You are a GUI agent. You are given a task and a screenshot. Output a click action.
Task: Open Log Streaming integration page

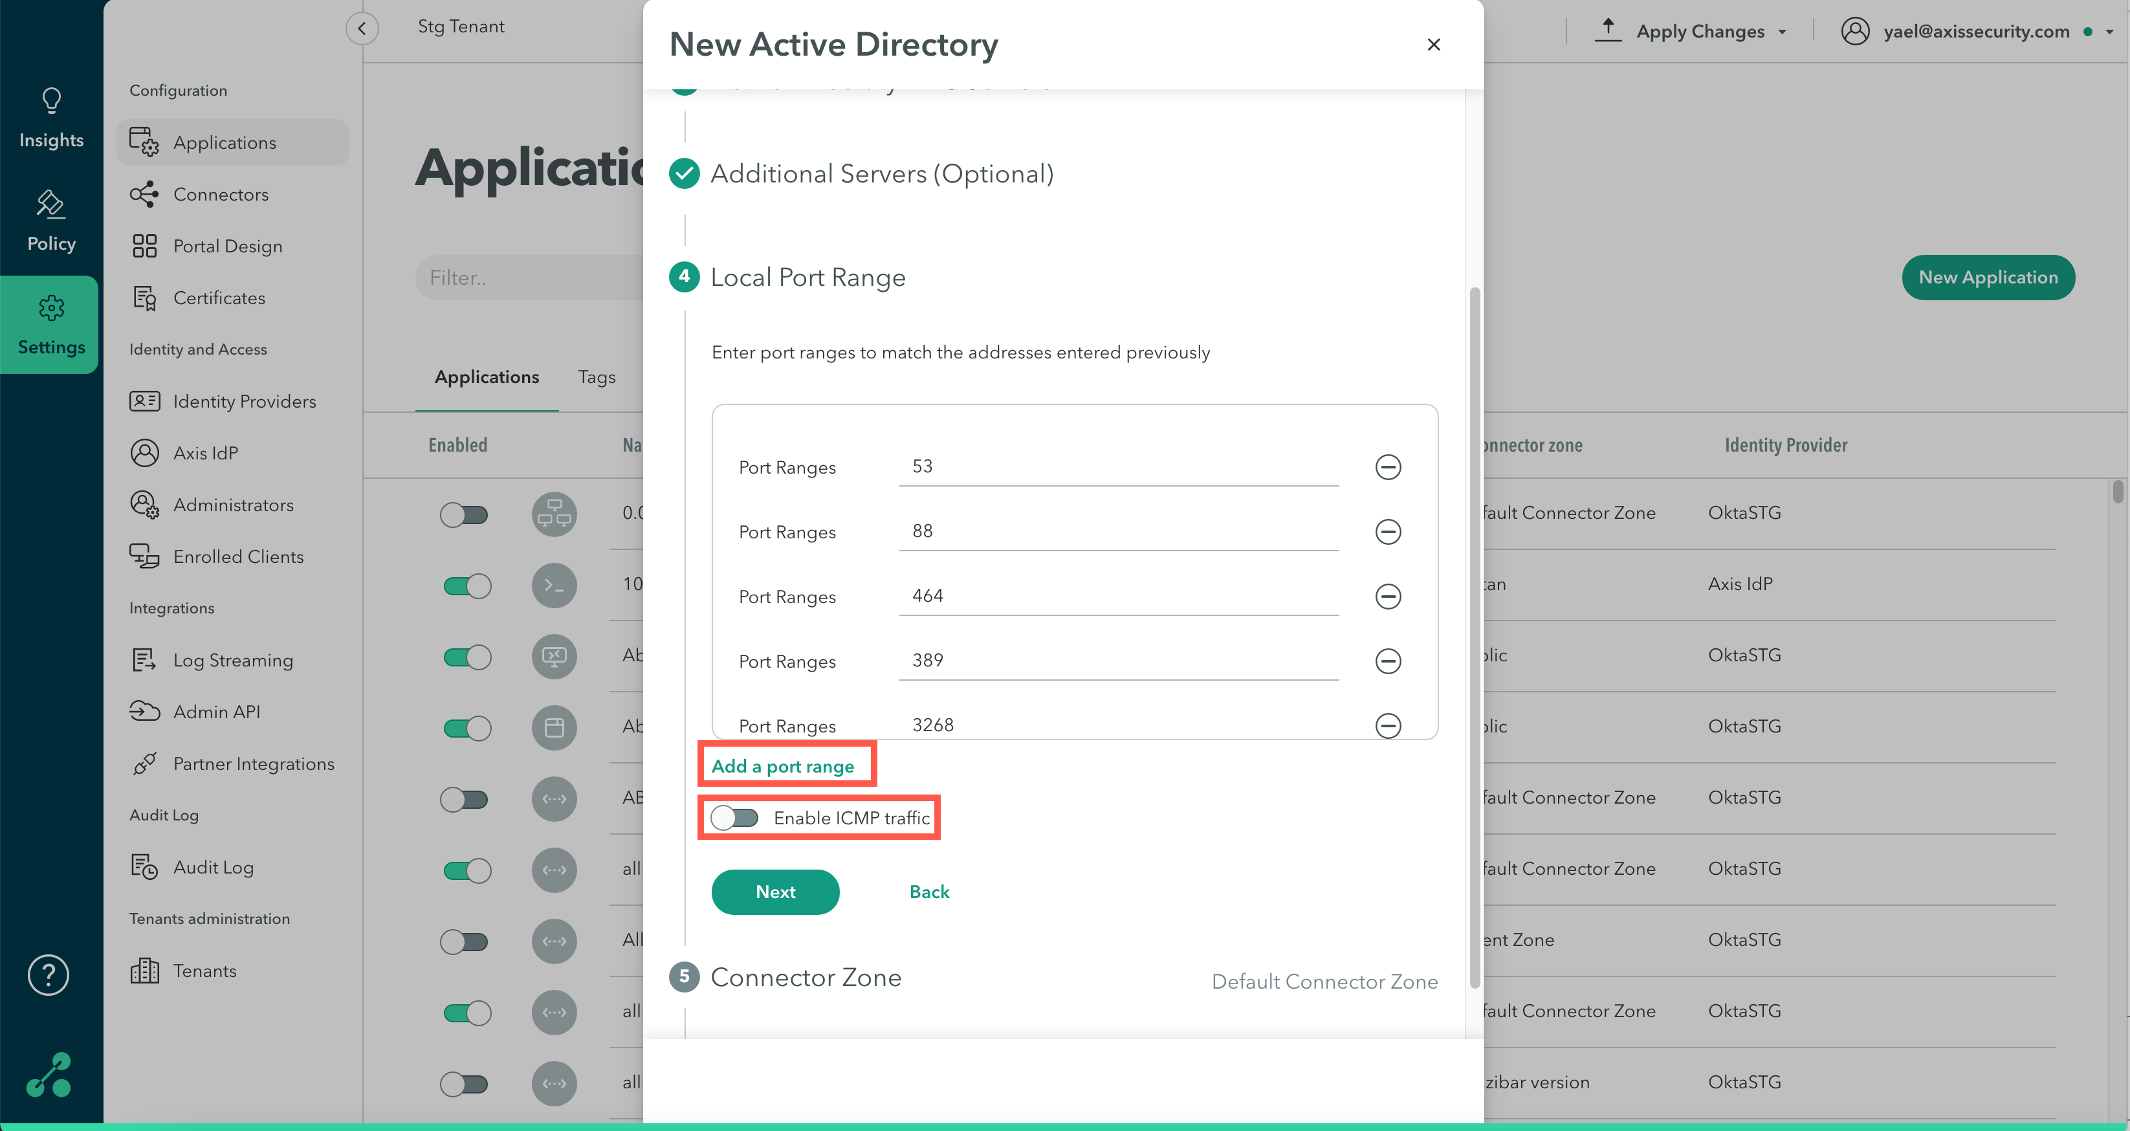coord(232,660)
